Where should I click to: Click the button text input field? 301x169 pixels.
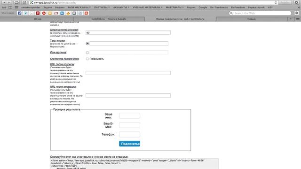pyautogui.click(x=129, y=44)
